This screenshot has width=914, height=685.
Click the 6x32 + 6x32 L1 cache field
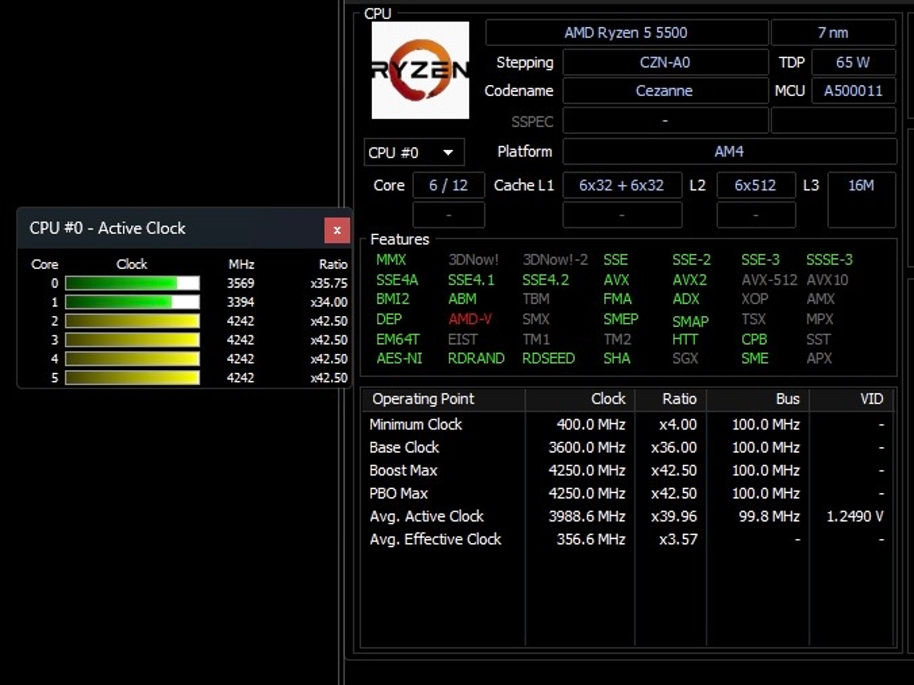click(x=622, y=185)
